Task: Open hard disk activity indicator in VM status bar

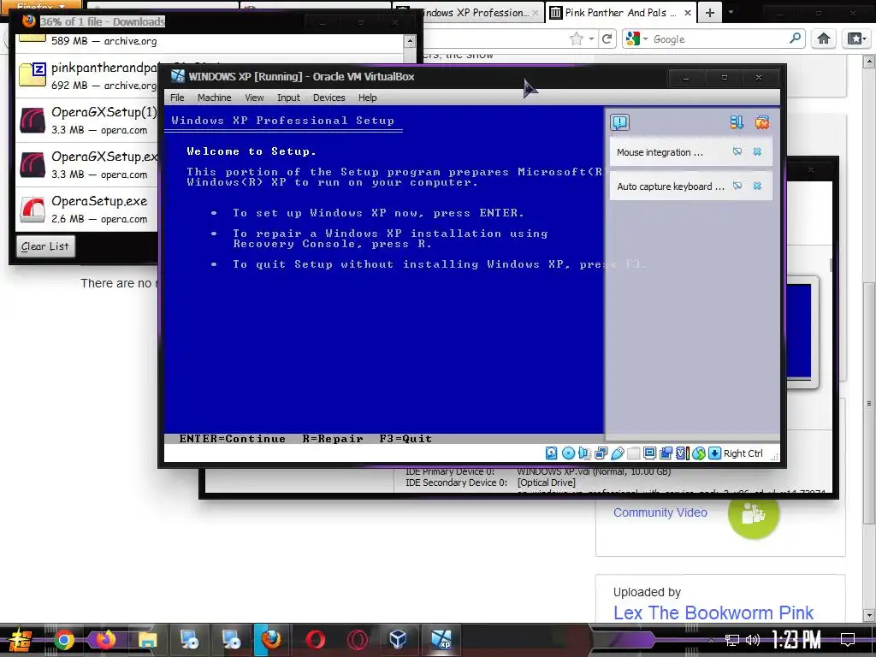Action: pos(552,453)
